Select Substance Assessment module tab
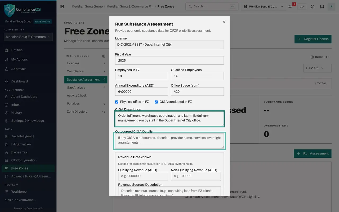The height and width of the screenshot is (212, 339). tap(86, 79)
